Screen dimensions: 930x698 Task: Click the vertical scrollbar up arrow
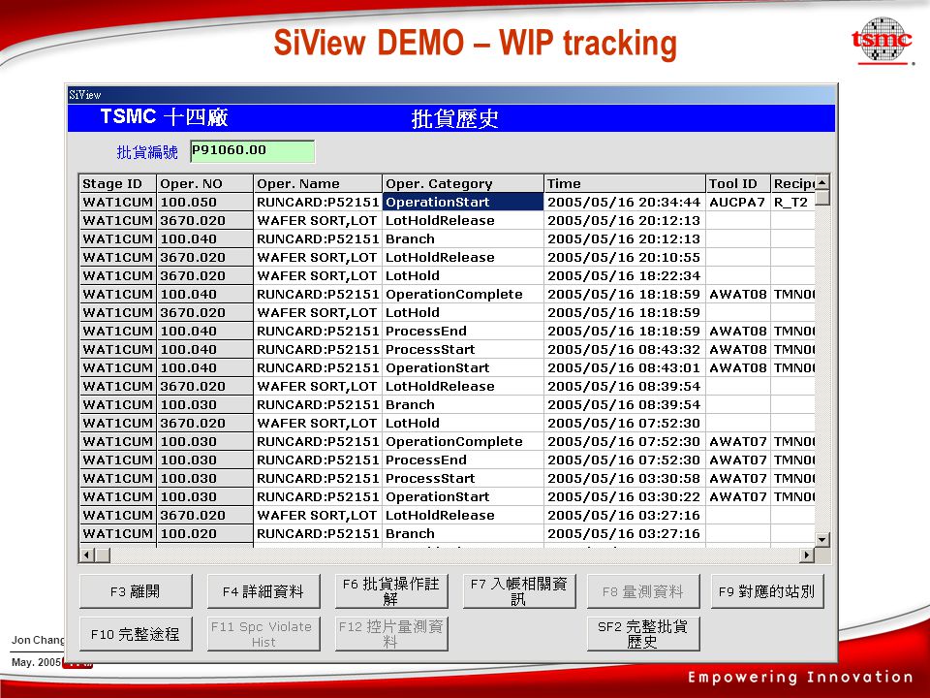(x=822, y=182)
